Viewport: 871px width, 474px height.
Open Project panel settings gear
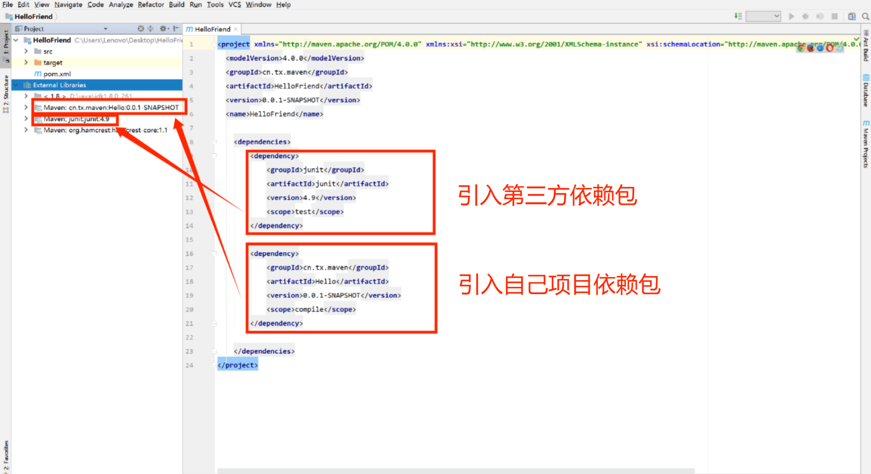(164, 29)
